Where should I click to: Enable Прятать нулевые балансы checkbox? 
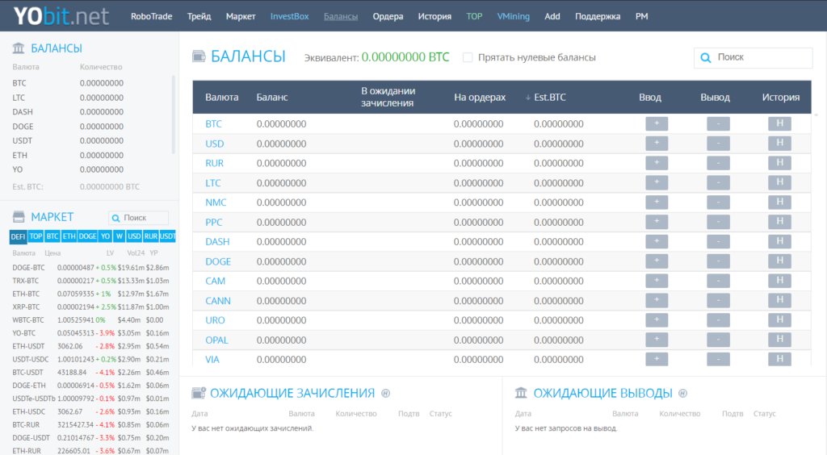(x=468, y=57)
